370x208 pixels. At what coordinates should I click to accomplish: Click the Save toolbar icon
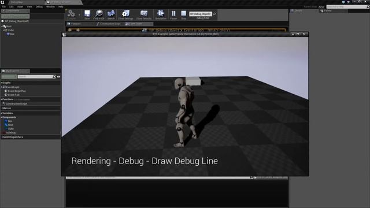pyautogui.click(x=87, y=14)
